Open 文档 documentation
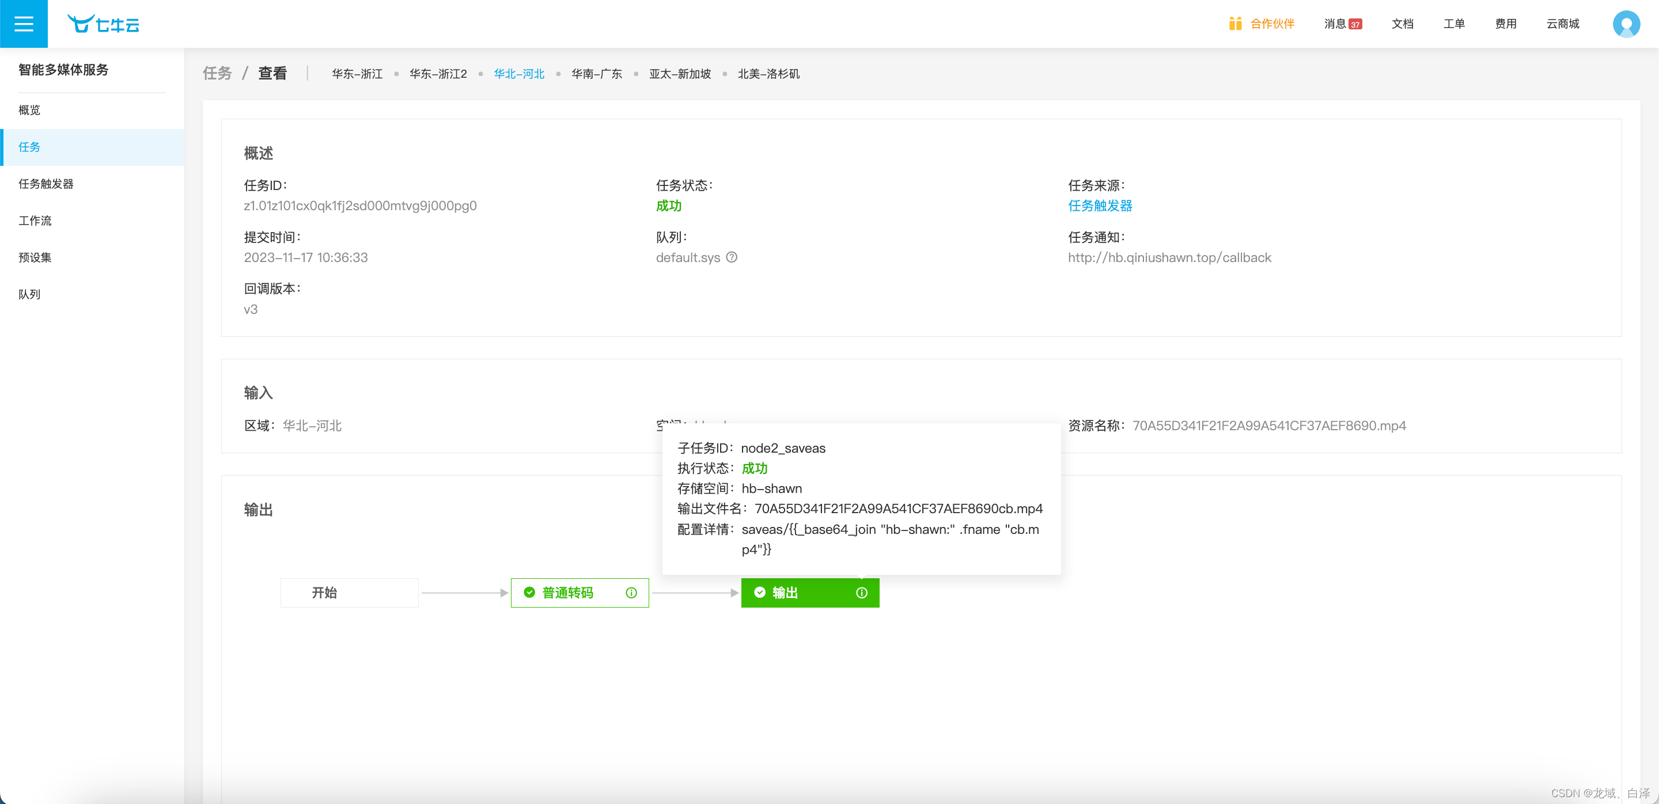The height and width of the screenshot is (804, 1659). pos(1402,24)
